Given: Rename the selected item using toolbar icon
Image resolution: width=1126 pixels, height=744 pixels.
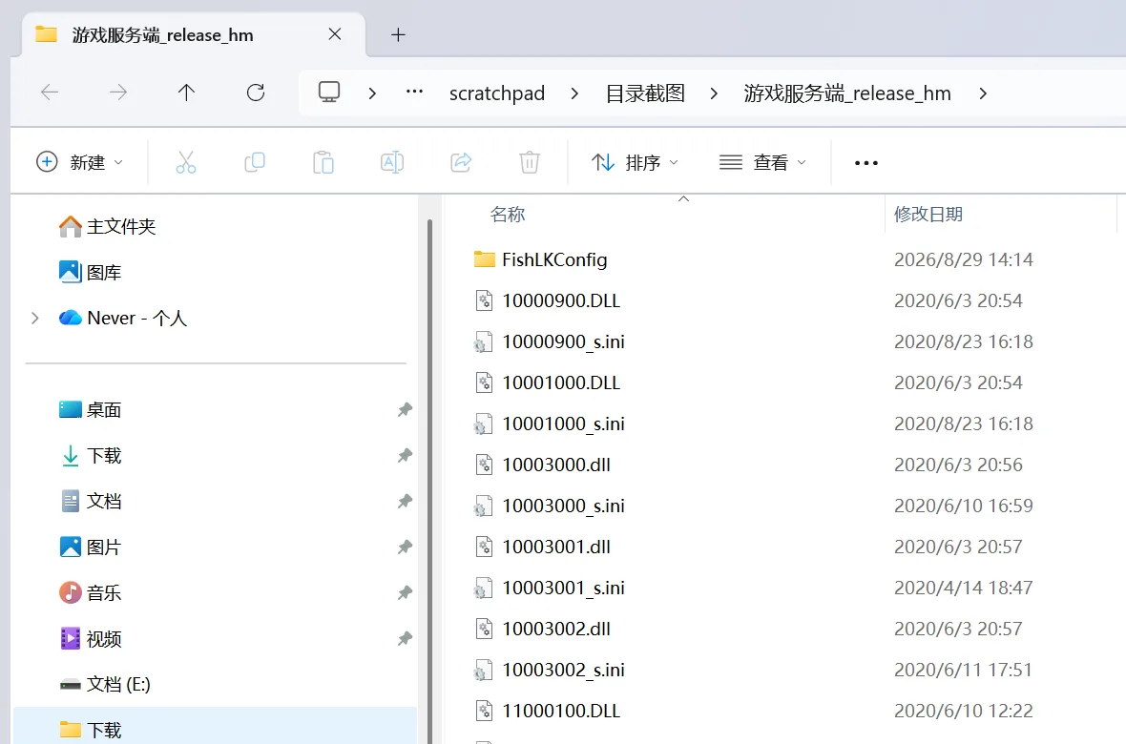Looking at the screenshot, I should tap(392, 162).
